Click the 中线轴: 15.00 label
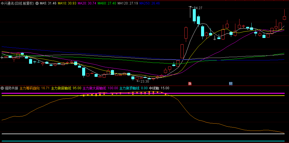This screenshot has height=143, width=289. tap(159, 88)
